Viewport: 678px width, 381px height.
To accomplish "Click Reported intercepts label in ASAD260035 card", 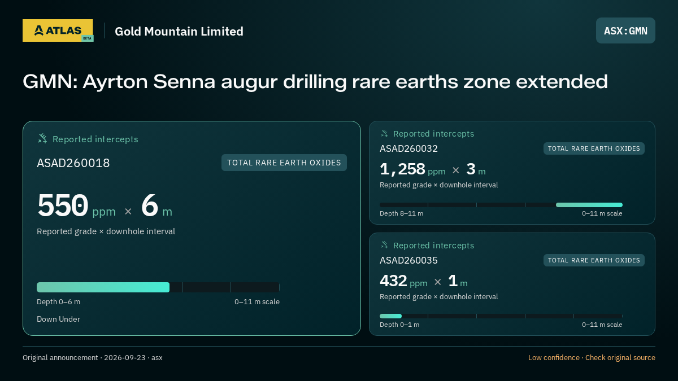I will 433,246.
